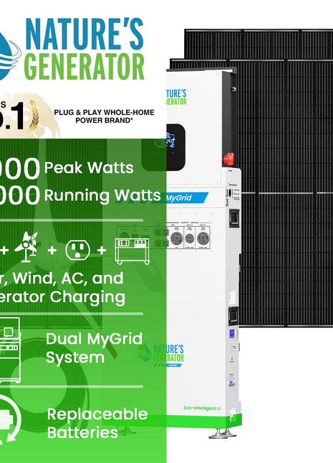Click the plus sign before the generator icon
333x463 pixels.
coord(102,250)
